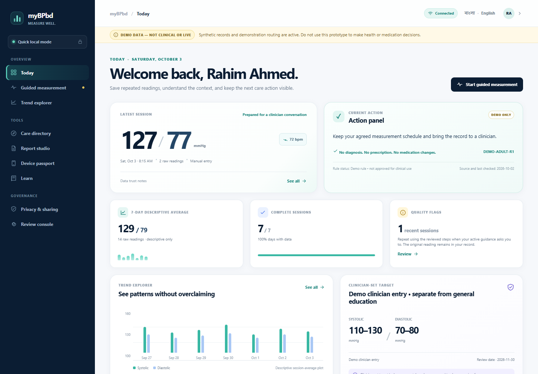This screenshot has width=538, height=374.
Task: Click Start guided measurement button
Action: (x=487, y=85)
